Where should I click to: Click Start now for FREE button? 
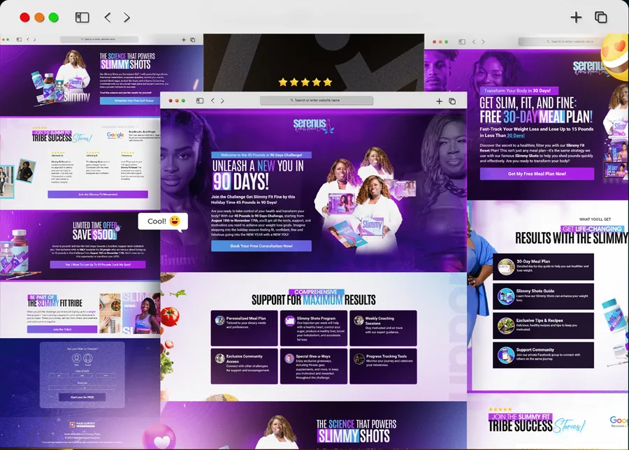[x=82, y=397]
